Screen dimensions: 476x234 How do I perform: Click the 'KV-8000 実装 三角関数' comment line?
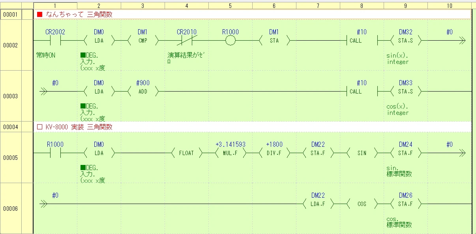(253, 127)
